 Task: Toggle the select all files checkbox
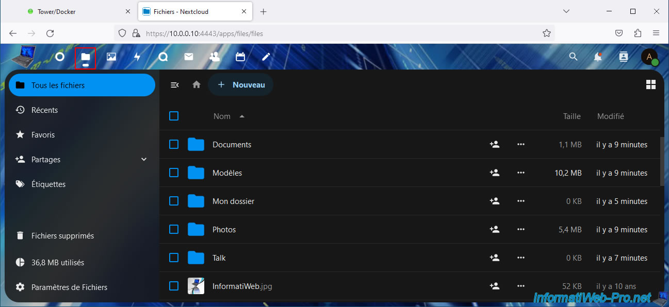(174, 116)
